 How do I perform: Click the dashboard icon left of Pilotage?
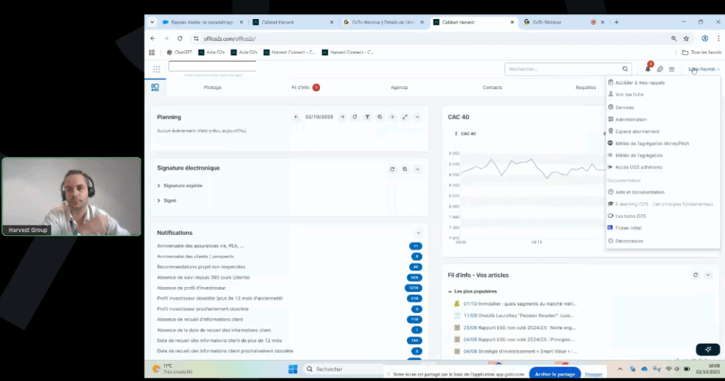coord(155,87)
